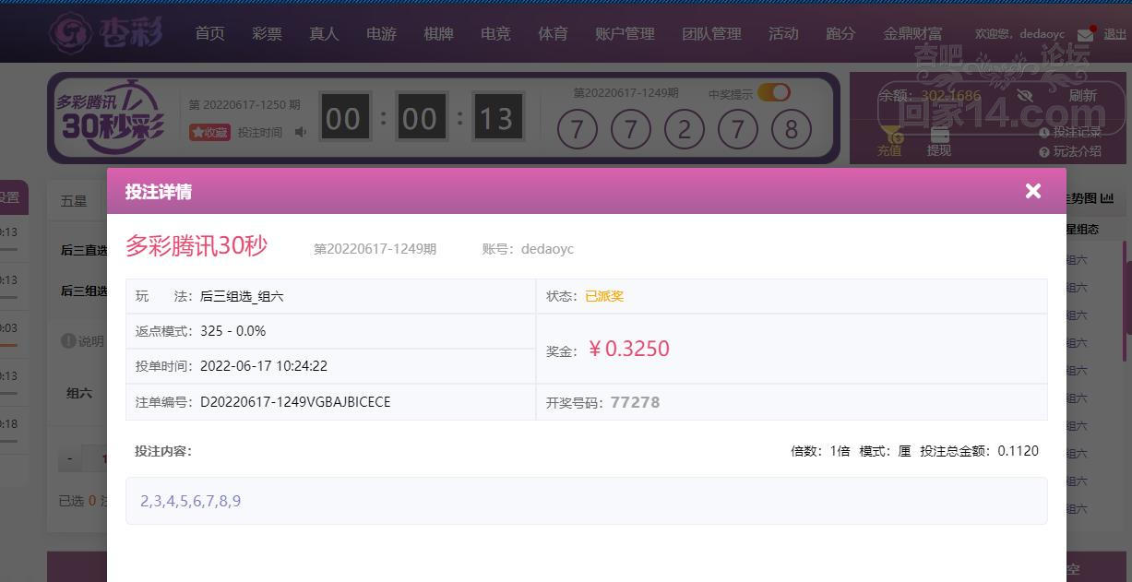
Task: Click the account name dedaoyc in dialog
Action: coord(547,249)
